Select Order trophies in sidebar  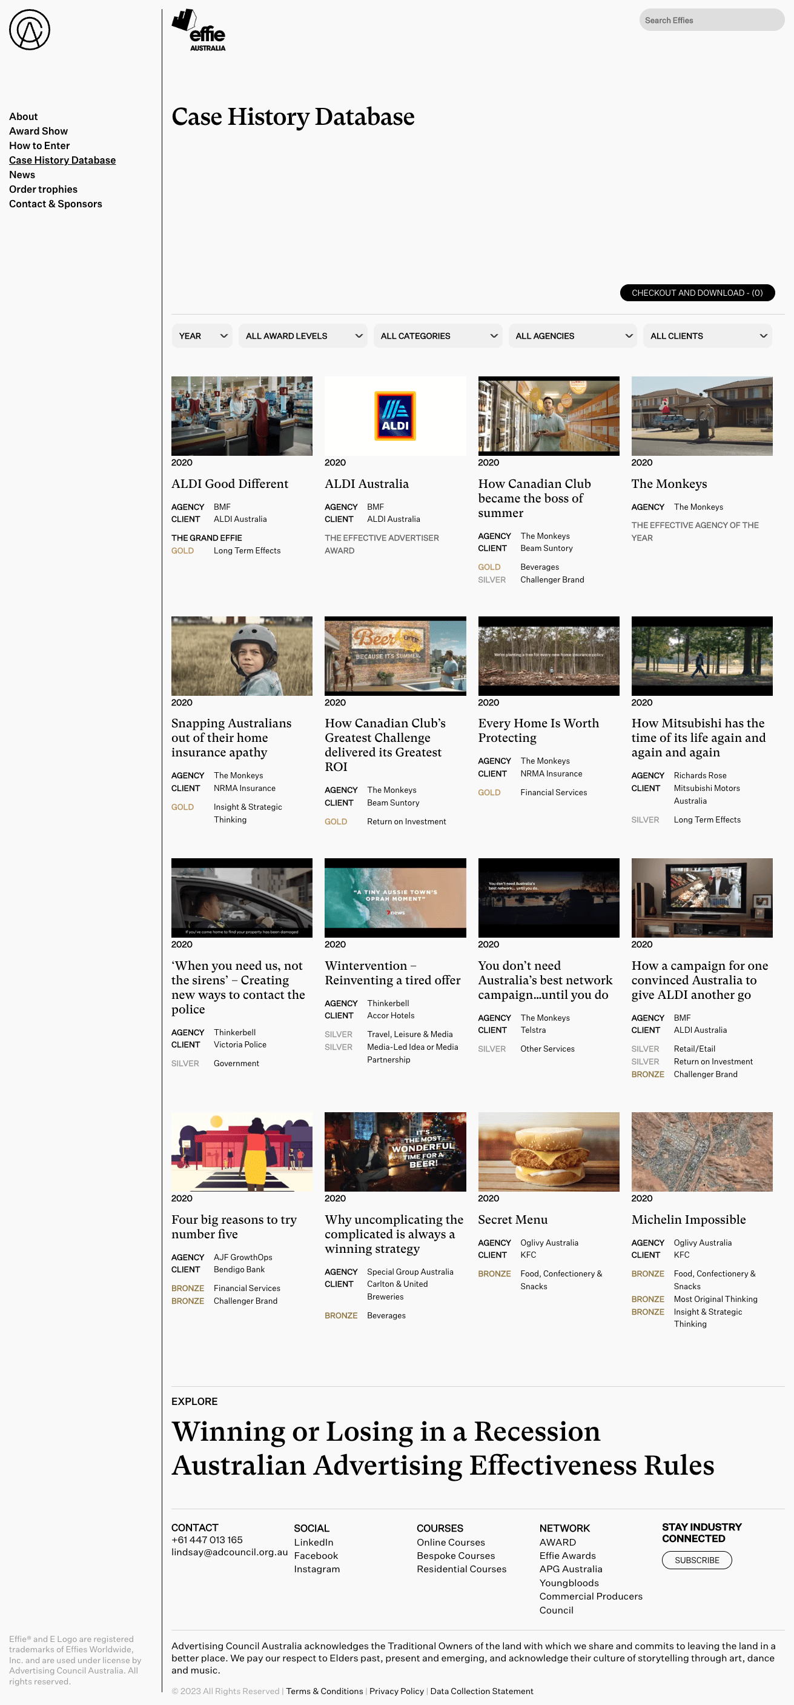tap(43, 189)
